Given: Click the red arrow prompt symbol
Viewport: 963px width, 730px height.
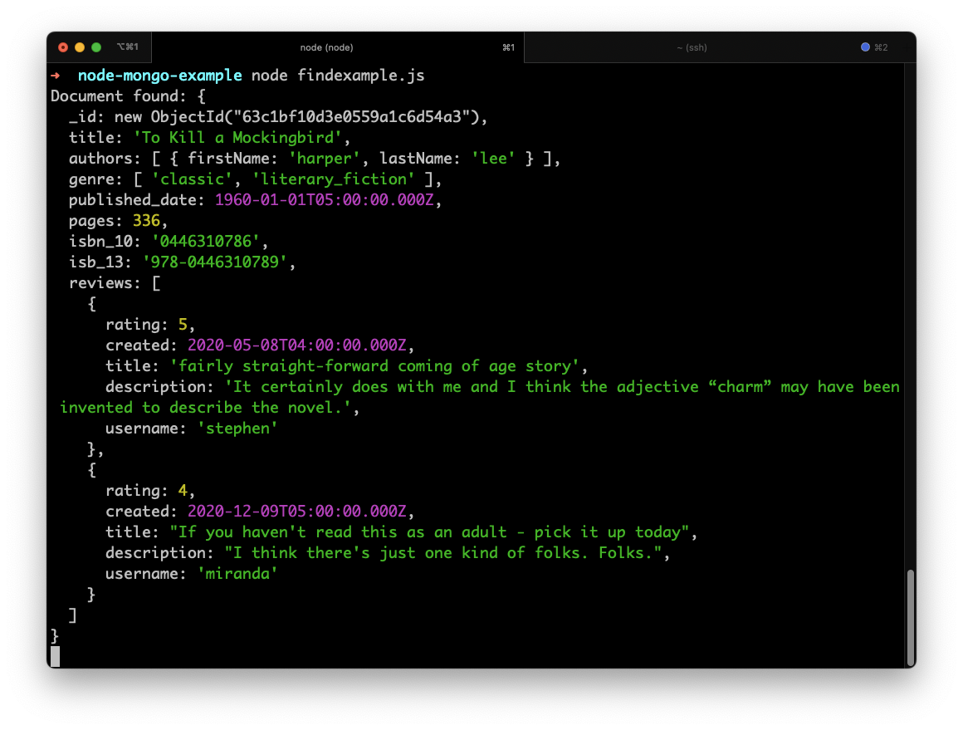Looking at the screenshot, I should (x=56, y=75).
